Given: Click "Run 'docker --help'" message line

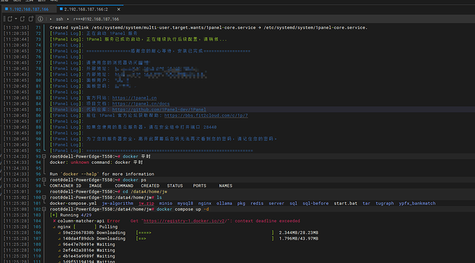Looking at the screenshot, I should (102, 174).
